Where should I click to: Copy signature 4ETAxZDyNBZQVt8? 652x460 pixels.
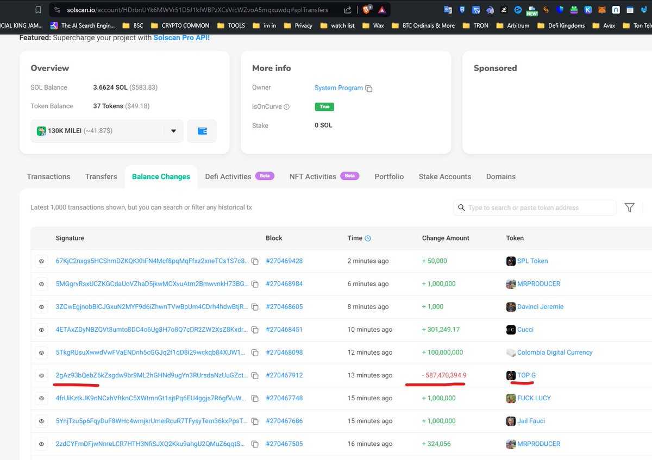click(255, 330)
